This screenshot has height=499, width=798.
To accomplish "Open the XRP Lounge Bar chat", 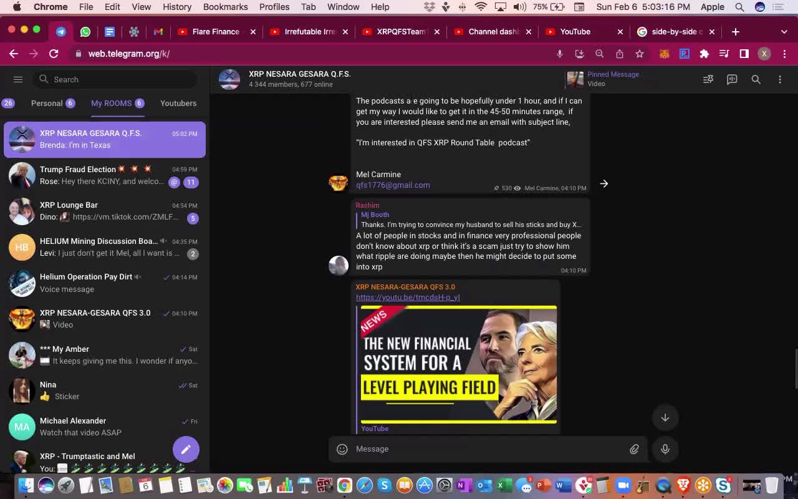I will point(105,211).
